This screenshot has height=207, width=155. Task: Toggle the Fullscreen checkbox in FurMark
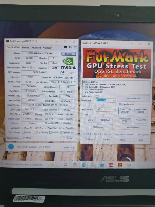[97, 96]
